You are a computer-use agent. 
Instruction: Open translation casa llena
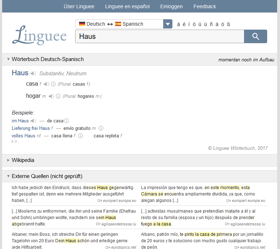click(62, 136)
